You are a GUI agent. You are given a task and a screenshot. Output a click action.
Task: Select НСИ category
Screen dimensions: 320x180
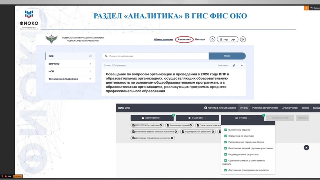[x=70, y=71]
